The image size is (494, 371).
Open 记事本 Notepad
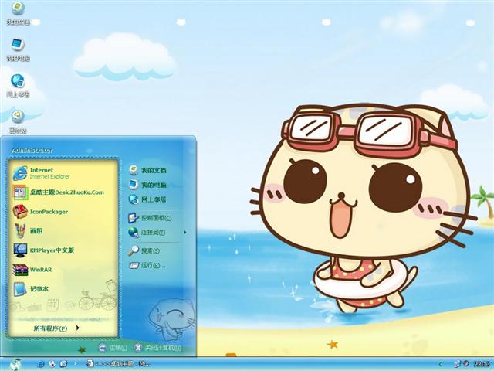point(31,288)
